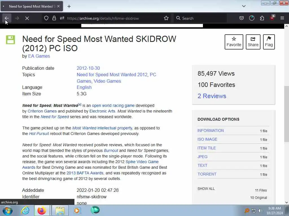
Task: Open EA Games creator link
Action: click(x=39, y=56)
